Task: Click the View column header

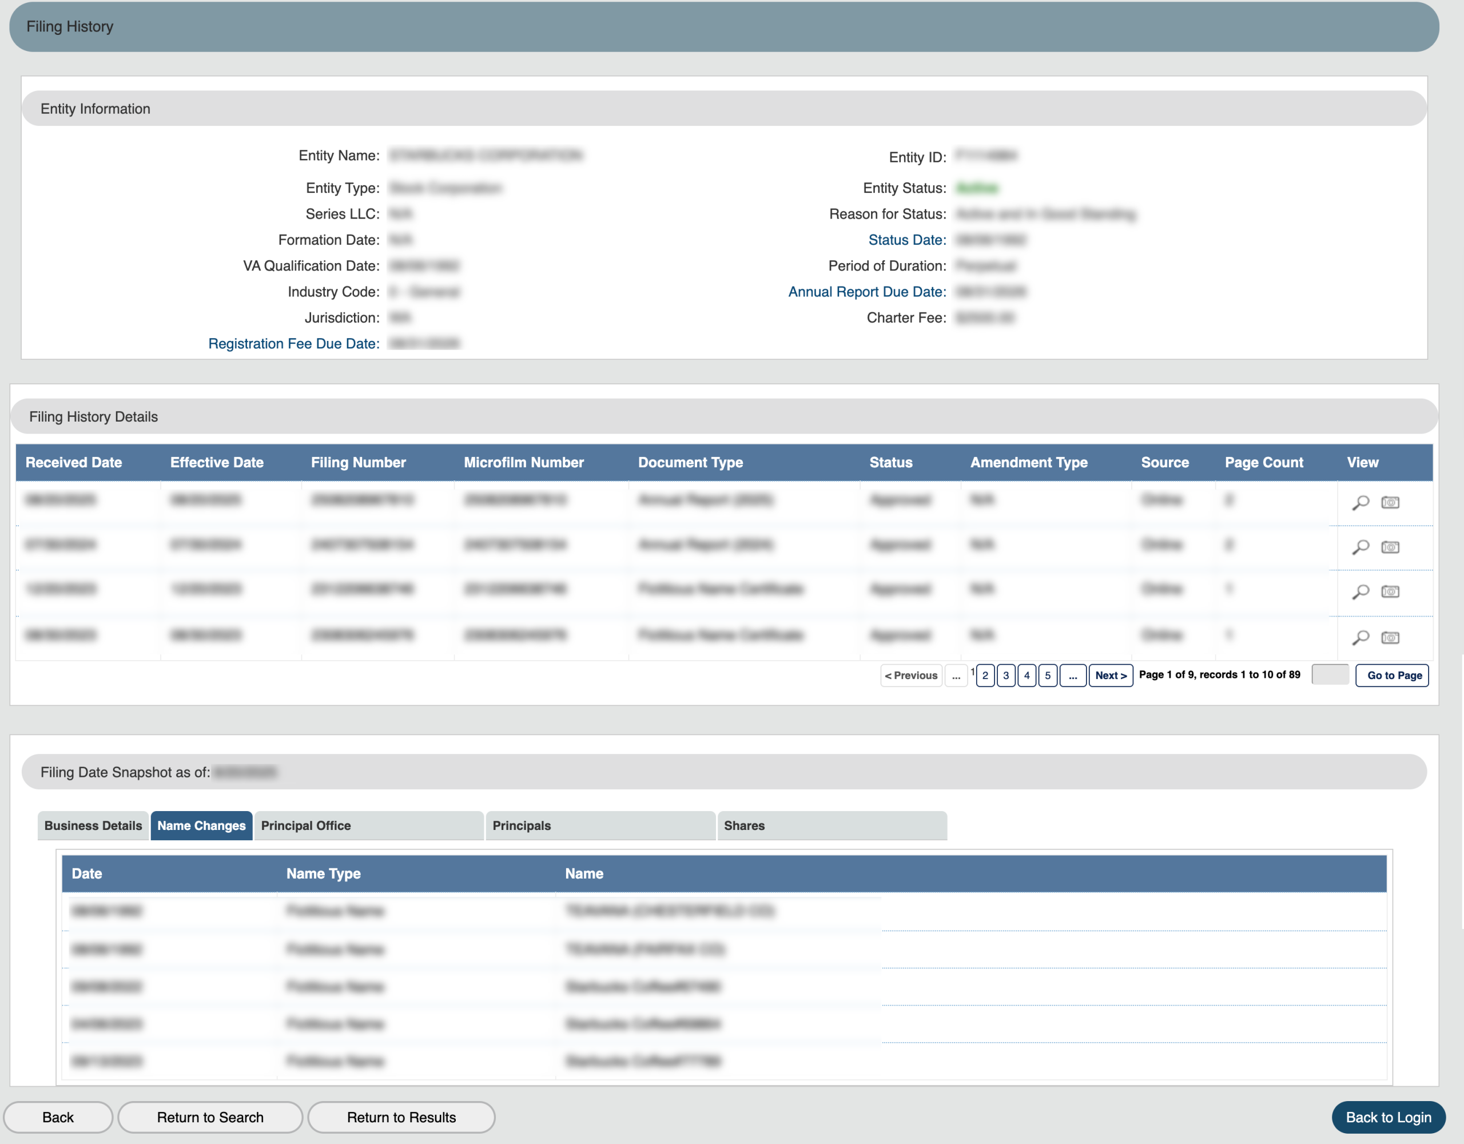Action: (x=1363, y=462)
